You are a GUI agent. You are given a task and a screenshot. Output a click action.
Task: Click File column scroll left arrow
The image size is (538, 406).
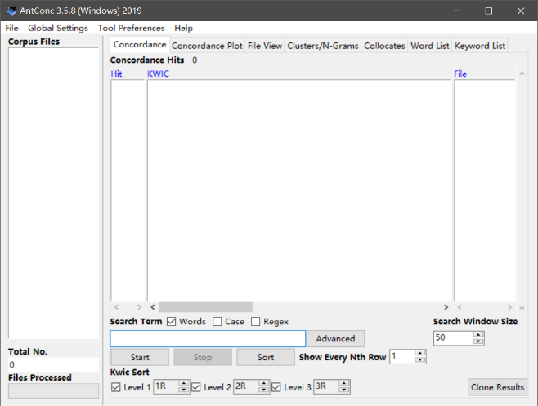point(460,307)
